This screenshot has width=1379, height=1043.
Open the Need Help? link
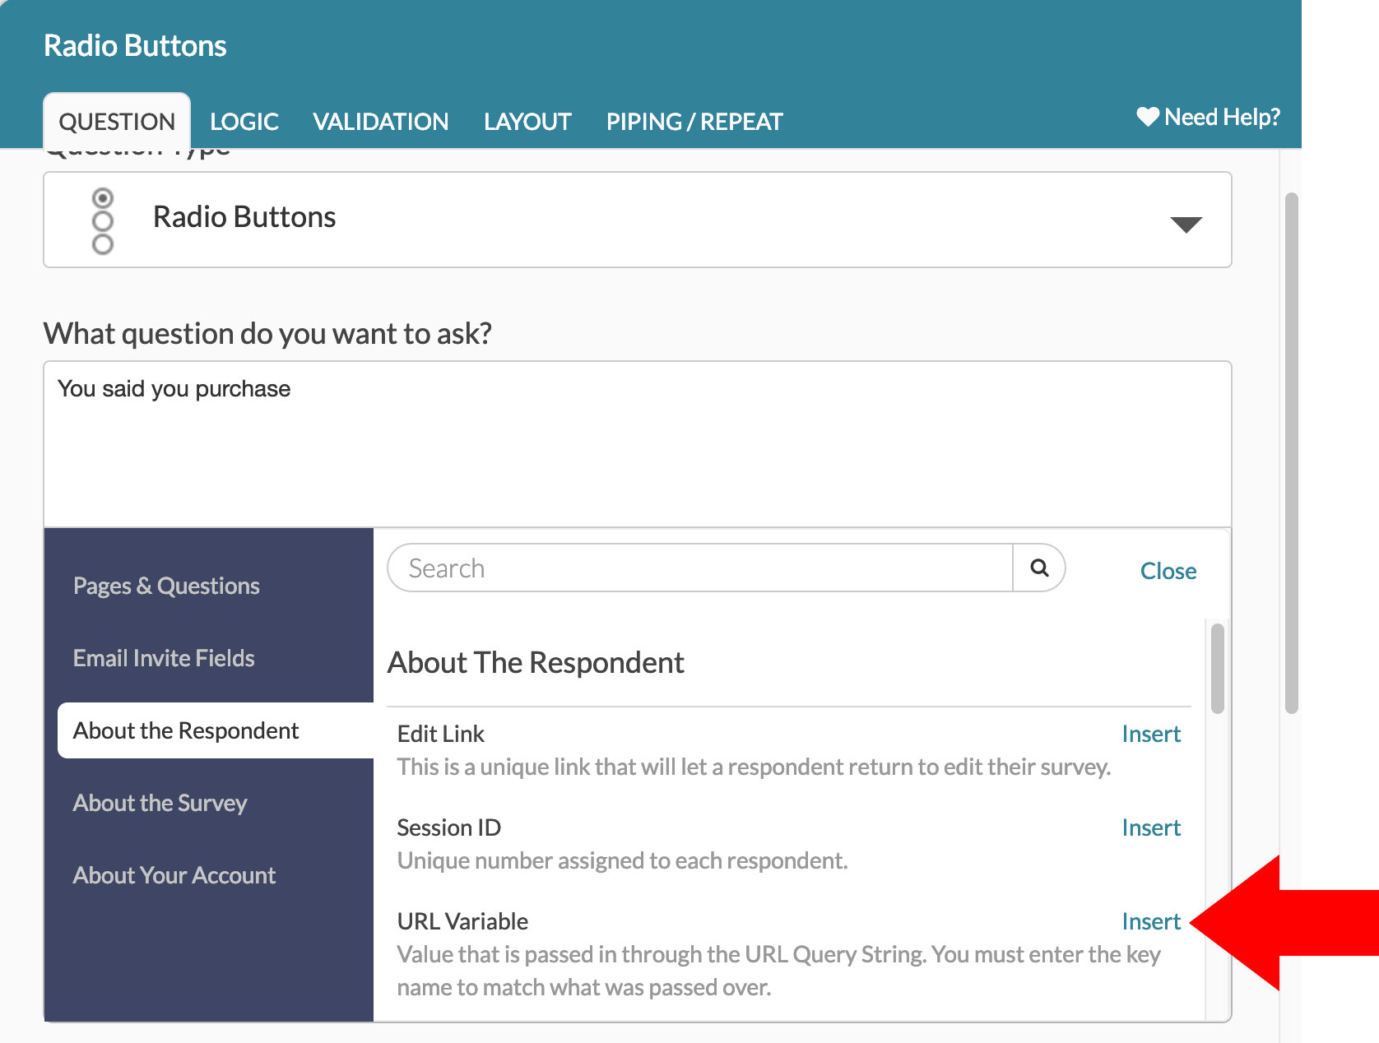(1222, 117)
